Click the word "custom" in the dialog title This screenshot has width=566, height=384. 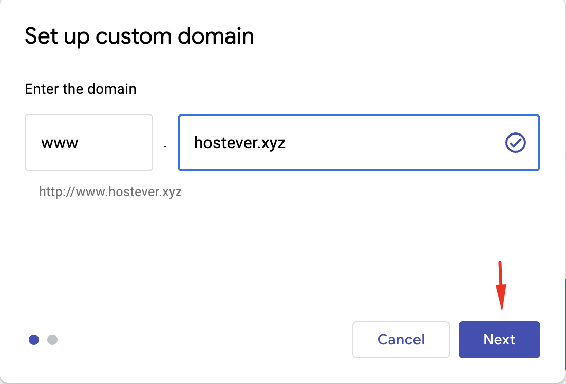click(134, 36)
